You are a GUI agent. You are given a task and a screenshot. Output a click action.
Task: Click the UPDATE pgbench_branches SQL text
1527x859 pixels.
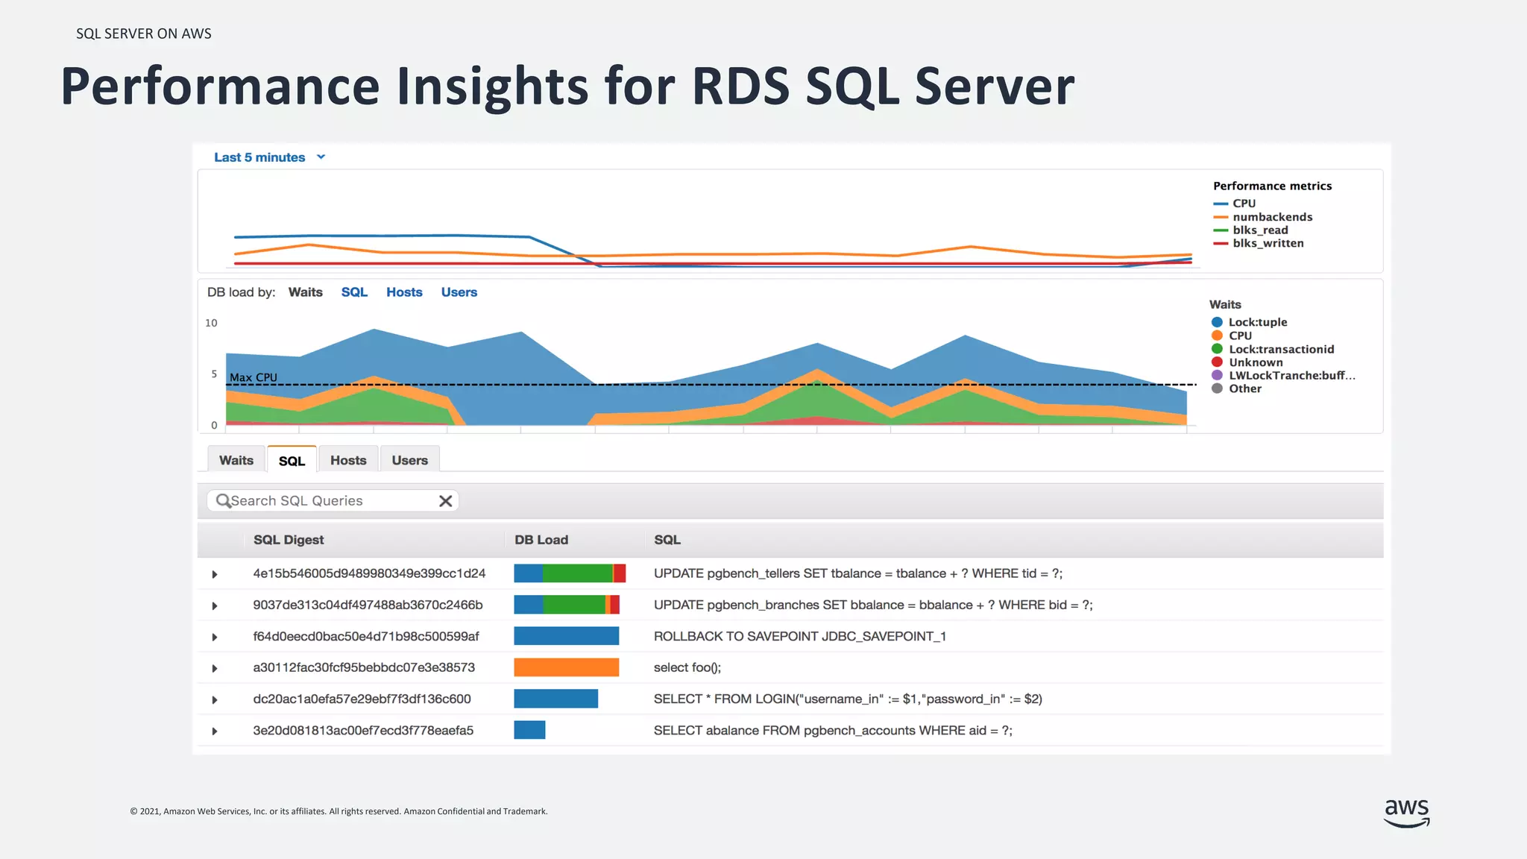pos(873,605)
